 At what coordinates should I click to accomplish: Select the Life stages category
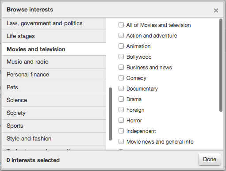click(54, 36)
